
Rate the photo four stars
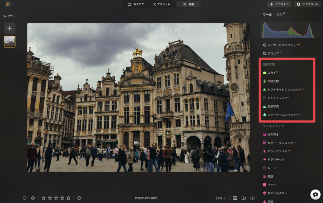coord(62,198)
